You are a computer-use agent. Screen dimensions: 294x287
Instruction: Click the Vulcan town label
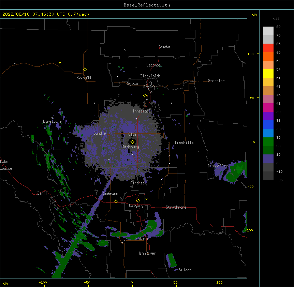[185, 270]
